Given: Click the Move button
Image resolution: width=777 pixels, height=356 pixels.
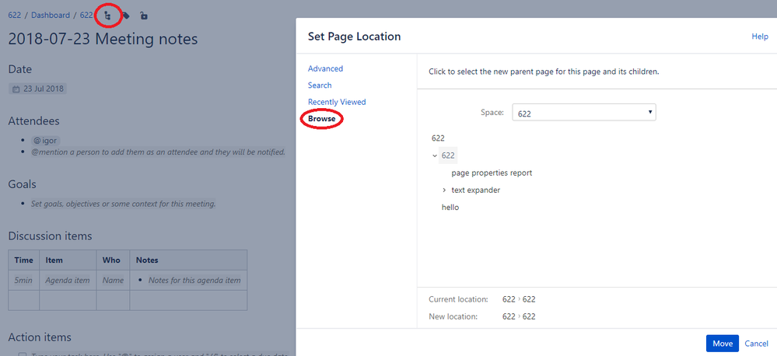Looking at the screenshot, I should [x=723, y=344].
